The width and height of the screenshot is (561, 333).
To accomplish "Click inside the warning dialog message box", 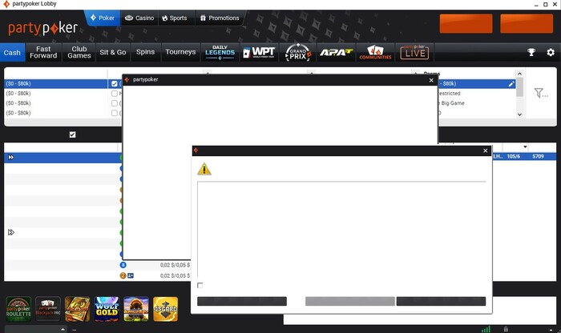I will pos(341,229).
